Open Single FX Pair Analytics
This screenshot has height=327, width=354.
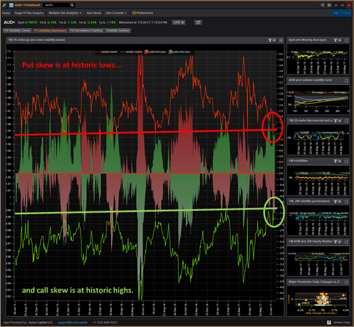click(29, 13)
